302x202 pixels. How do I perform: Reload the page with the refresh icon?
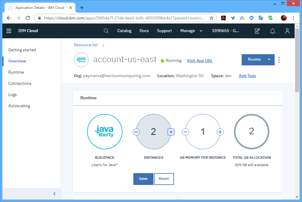pyautogui.click(x=28, y=18)
